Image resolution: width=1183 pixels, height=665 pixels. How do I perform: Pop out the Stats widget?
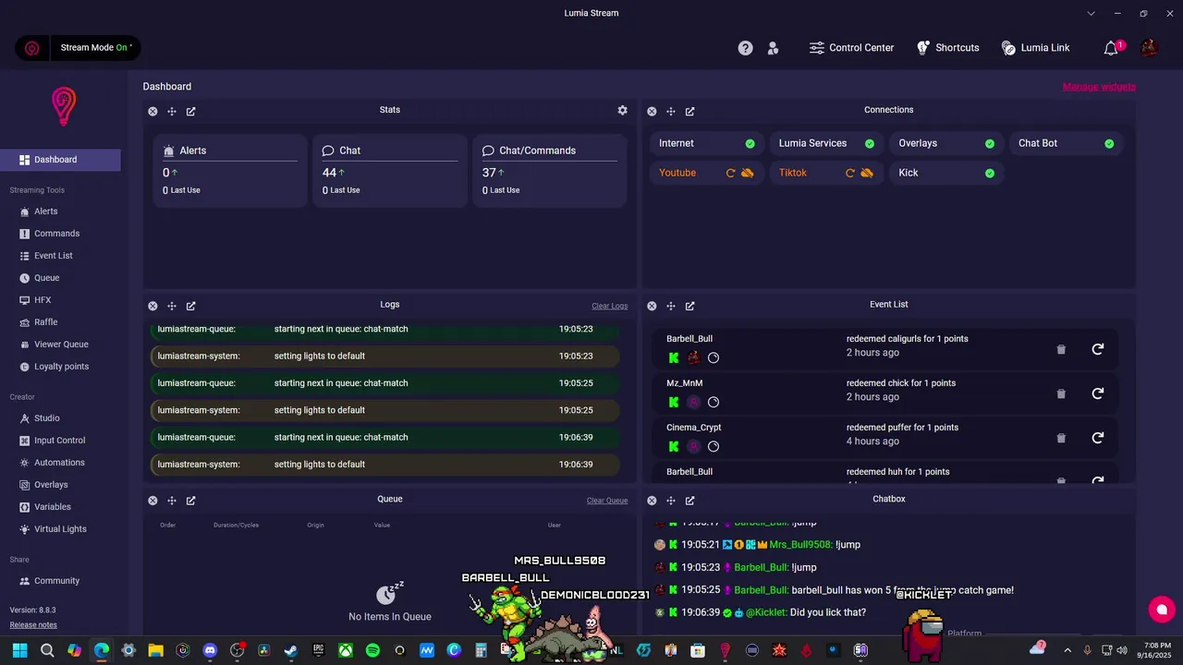click(190, 111)
